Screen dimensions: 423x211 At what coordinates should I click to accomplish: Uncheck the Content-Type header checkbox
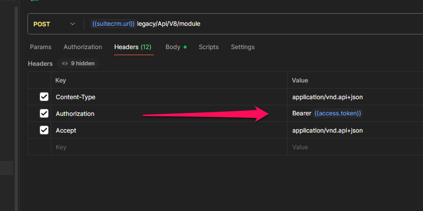(x=44, y=97)
